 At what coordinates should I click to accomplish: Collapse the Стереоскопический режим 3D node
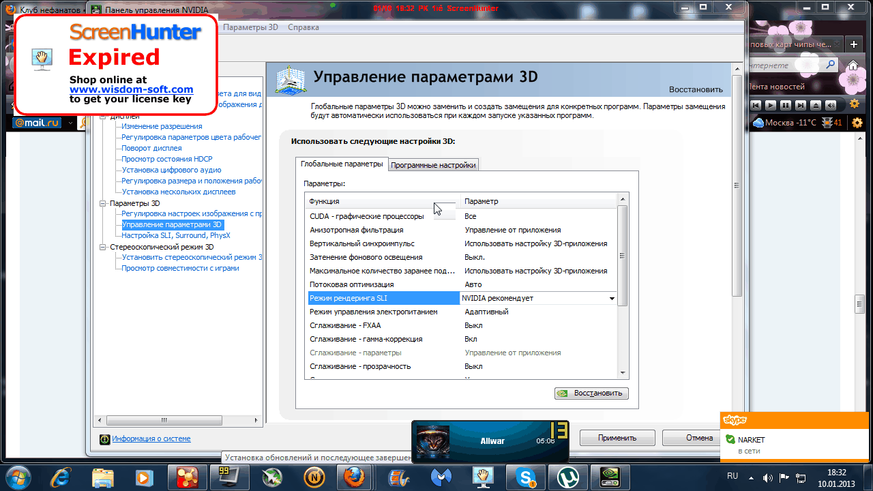[102, 247]
